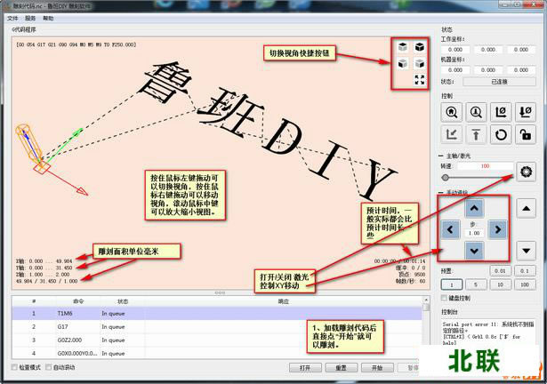This screenshot has height=384, width=547.
Task: Collapse the 手动进给 jog section
Action: click(444, 192)
